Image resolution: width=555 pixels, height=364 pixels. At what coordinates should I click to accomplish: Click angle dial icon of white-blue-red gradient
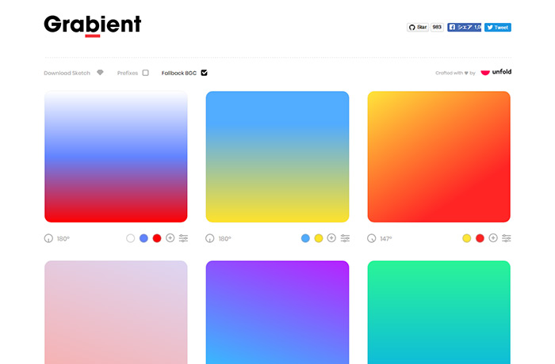coord(48,238)
